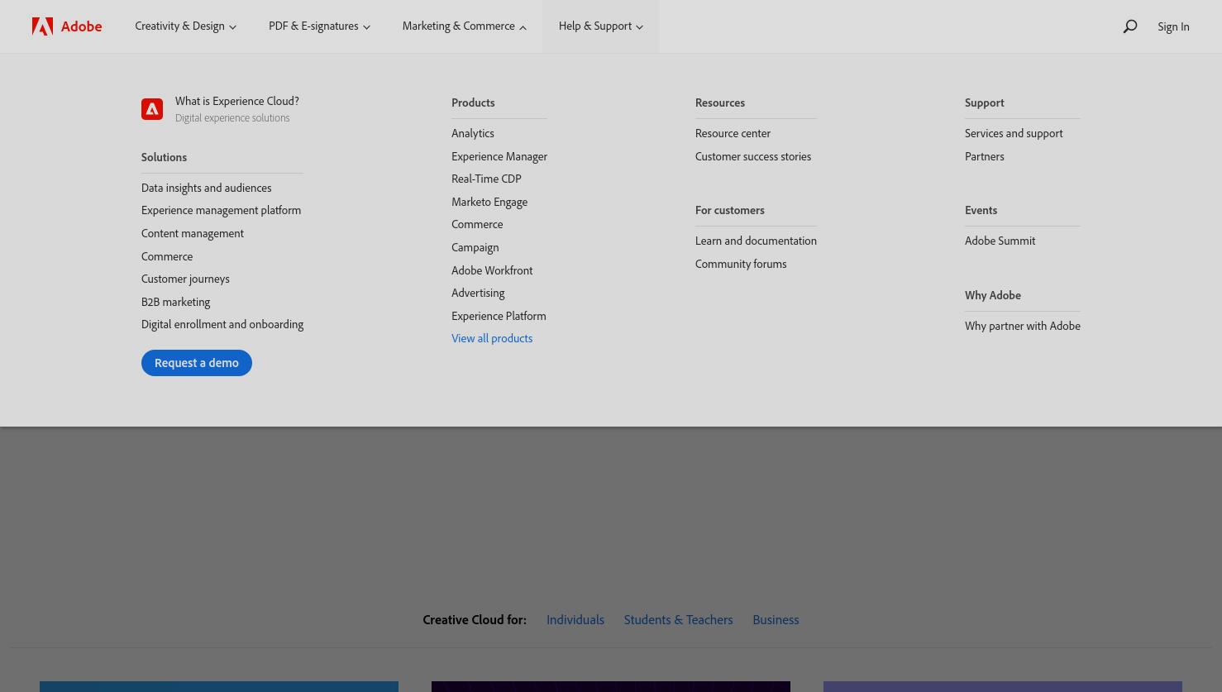The height and width of the screenshot is (692, 1222).
Task: Open Adobe Summit event
Action: [x=1000, y=241]
